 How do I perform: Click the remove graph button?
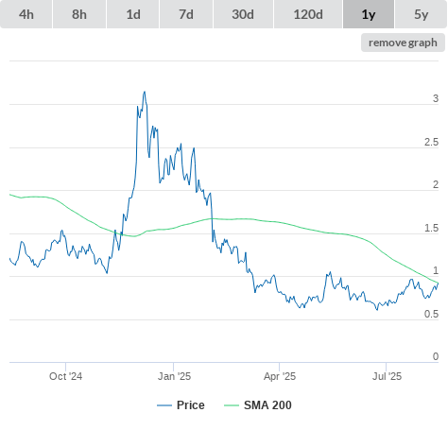(x=403, y=43)
